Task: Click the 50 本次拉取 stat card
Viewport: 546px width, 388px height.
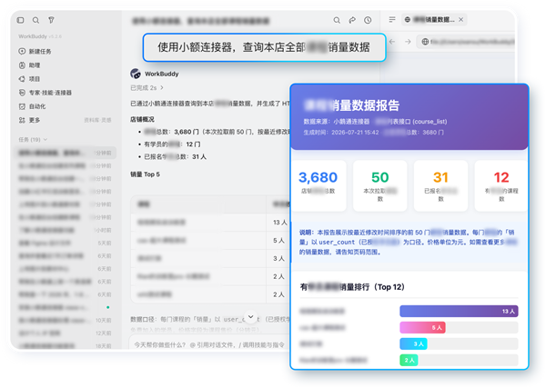Action: [379, 185]
